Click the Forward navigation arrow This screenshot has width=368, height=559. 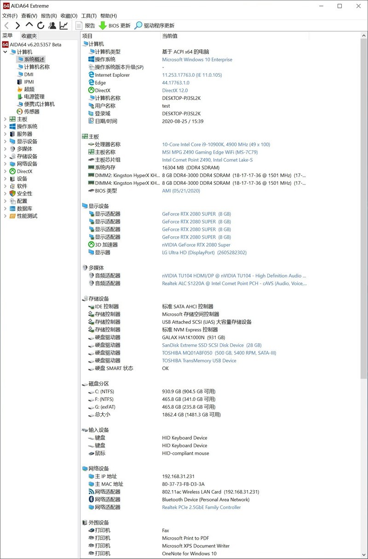click(18, 26)
